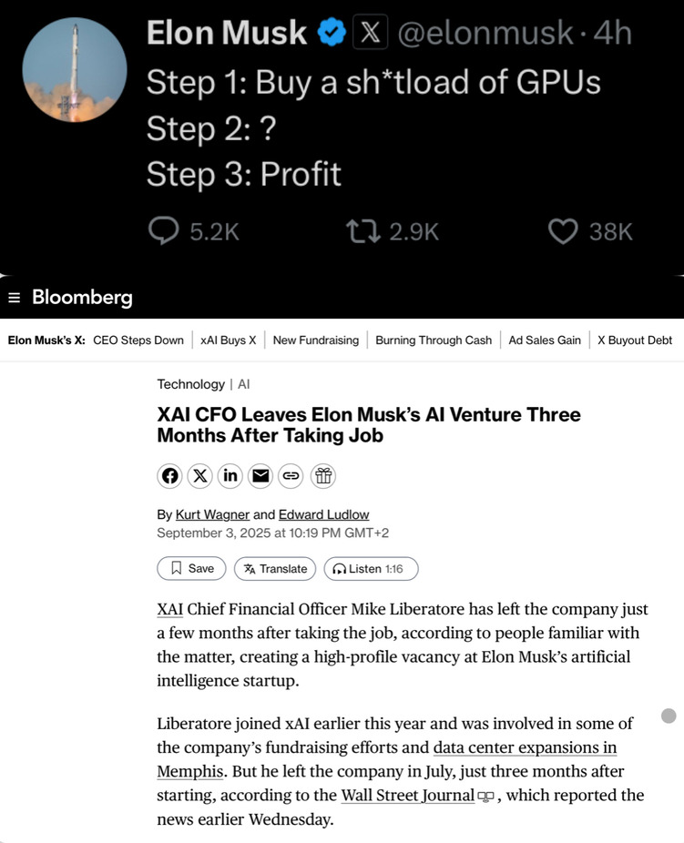
Task: Click the gift article icon
Action: coord(322,475)
